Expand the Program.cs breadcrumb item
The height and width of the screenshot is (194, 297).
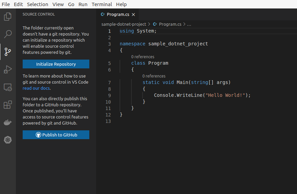click(x=170, y=24)
